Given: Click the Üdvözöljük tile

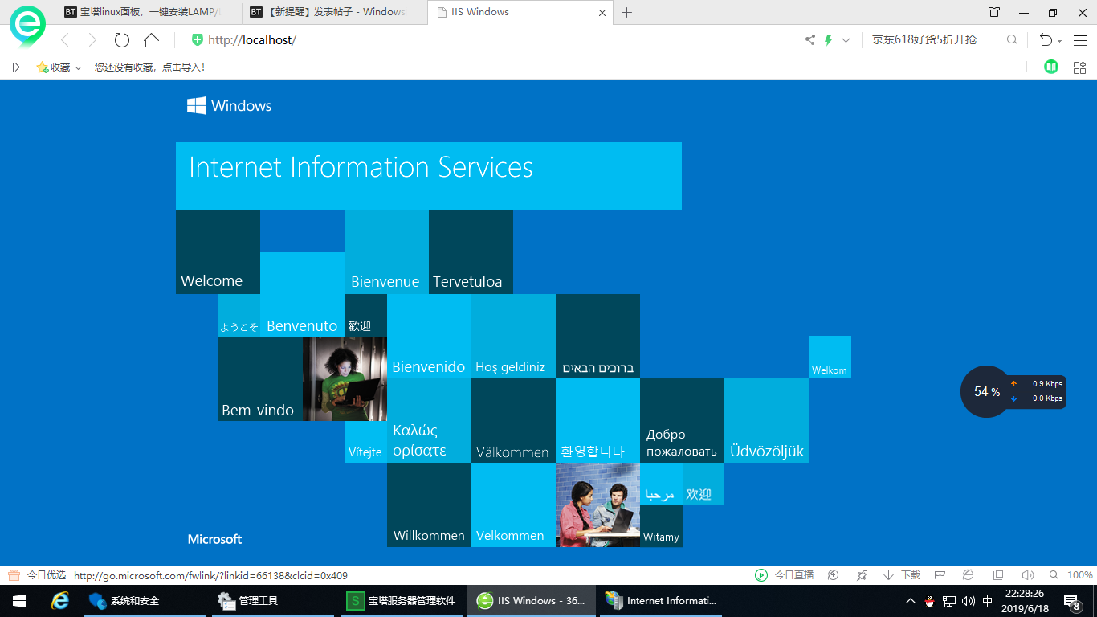Looking at the screenshot, I should (x=766, y=420).
